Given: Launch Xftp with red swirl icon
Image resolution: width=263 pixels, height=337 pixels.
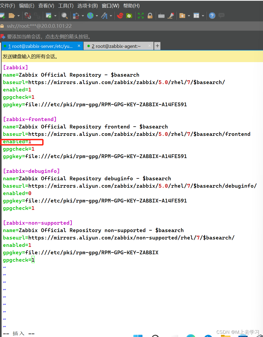Looking at the screenshot, I should [x=120, y=16].
